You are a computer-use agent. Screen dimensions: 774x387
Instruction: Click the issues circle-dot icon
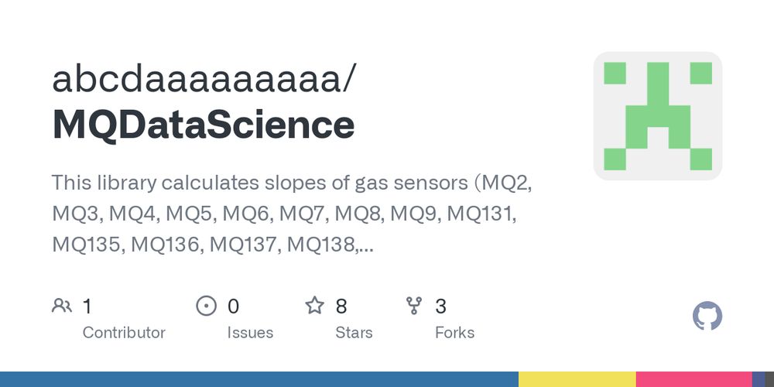point(207,306)
